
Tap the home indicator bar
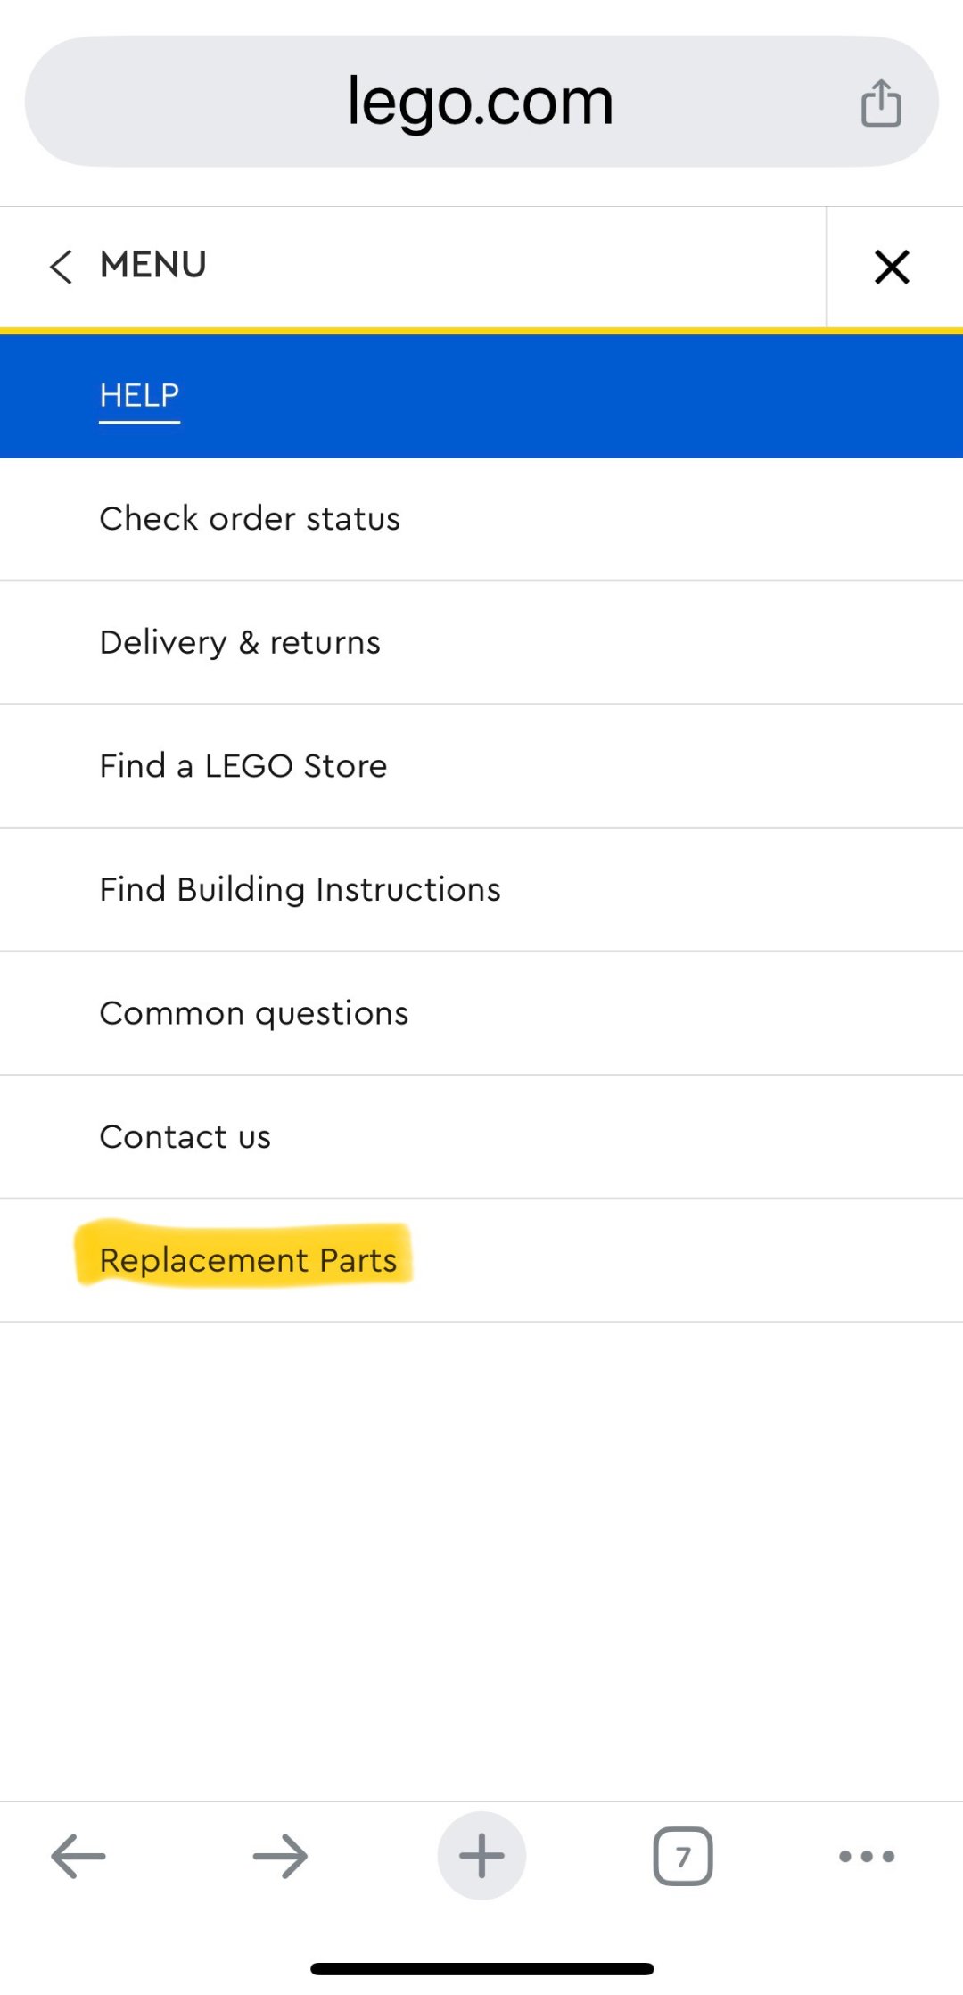click(x=481, y=1968)
